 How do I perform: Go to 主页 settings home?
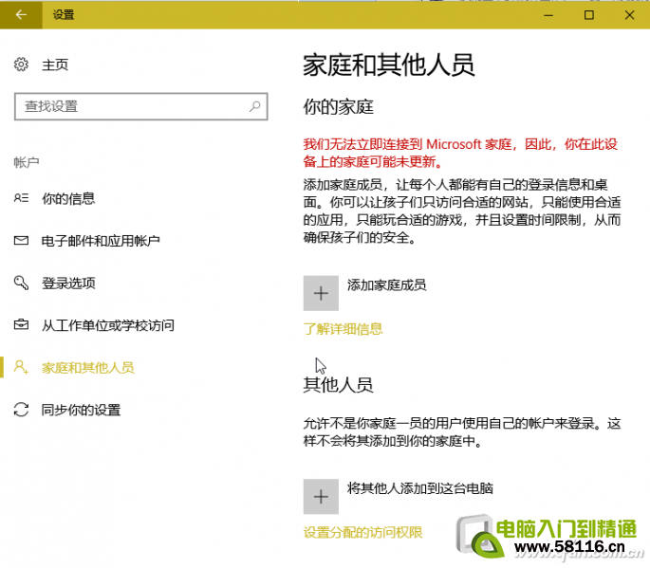point(55,64)
